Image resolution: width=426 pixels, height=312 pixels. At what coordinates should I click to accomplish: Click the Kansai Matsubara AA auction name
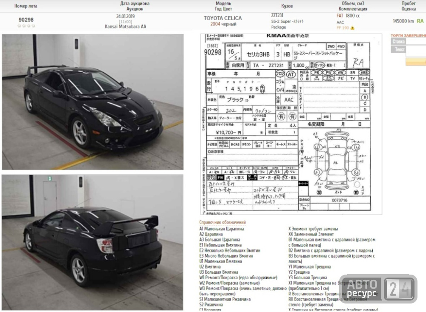126,26
